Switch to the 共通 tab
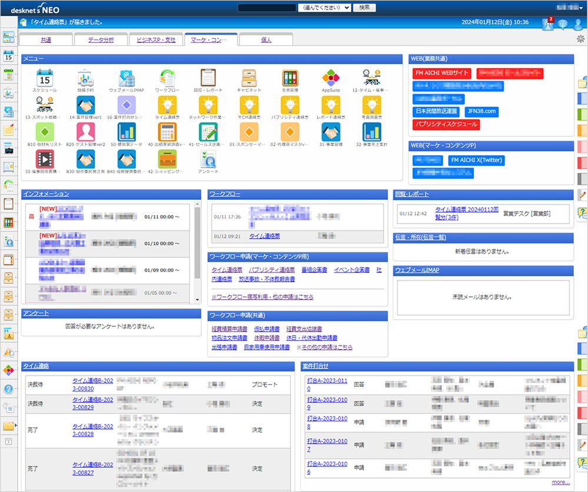The height and width of the screenshot is (492, 588). click(45, 40)
